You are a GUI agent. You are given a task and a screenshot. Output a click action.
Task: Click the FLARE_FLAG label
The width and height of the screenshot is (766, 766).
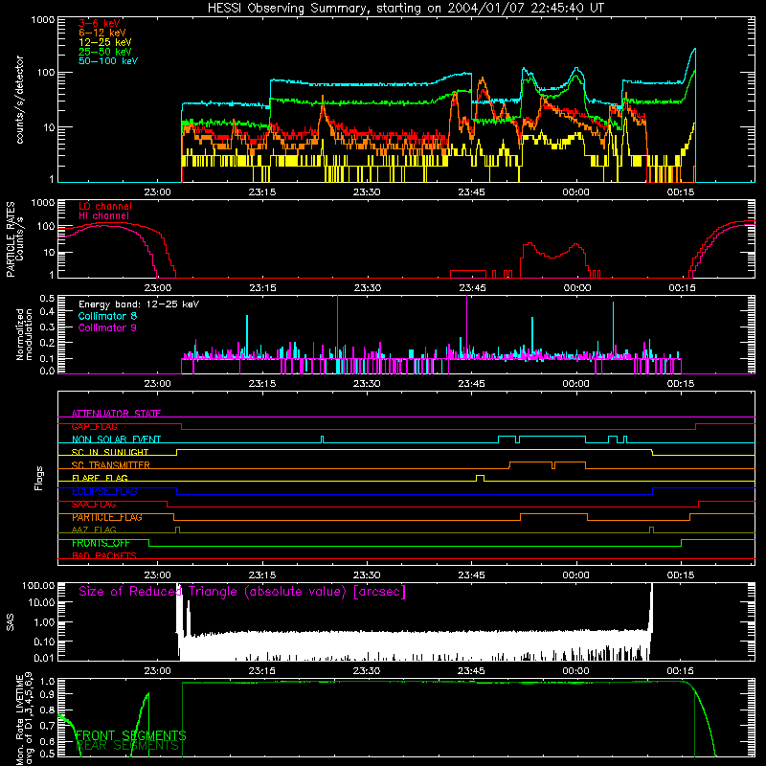100,478
